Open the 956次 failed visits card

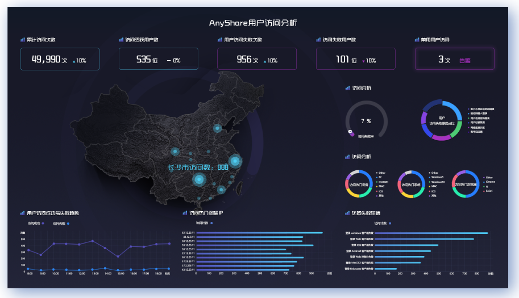(x=257, y=59)
